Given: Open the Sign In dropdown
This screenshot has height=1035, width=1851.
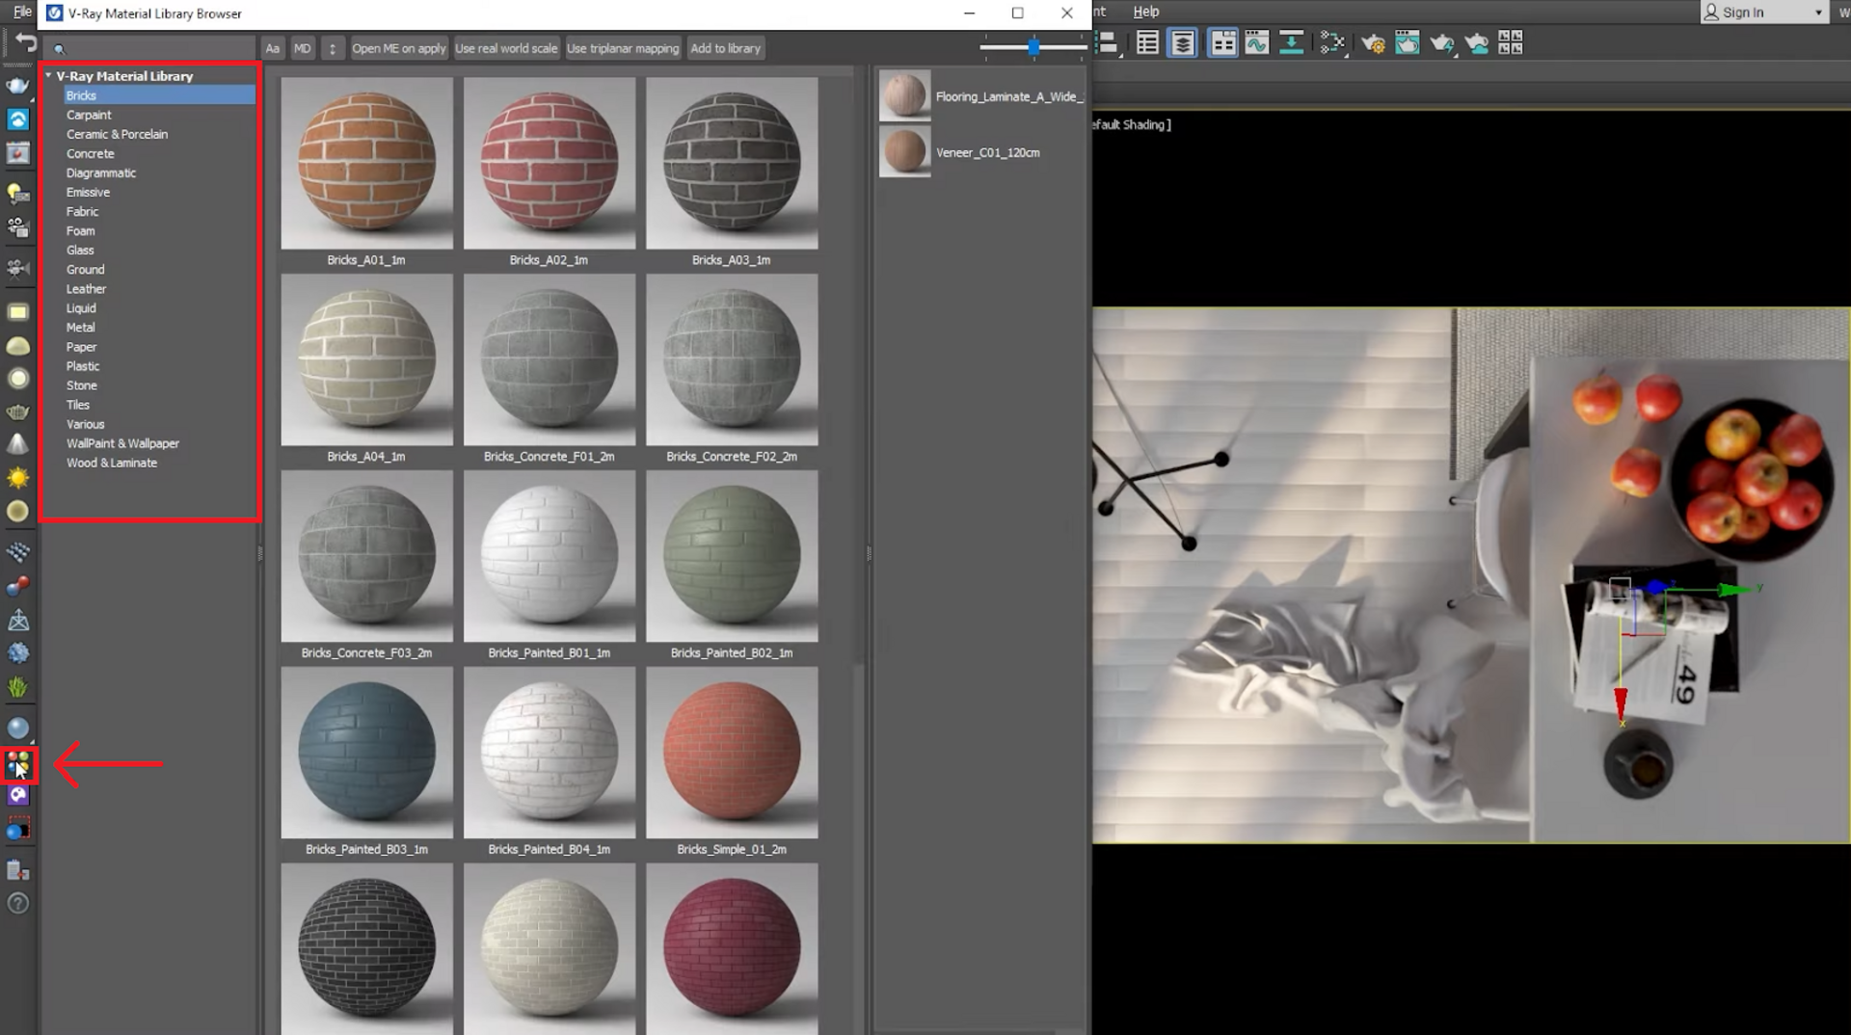Looking at the screenshot, I should (1763, 12).
